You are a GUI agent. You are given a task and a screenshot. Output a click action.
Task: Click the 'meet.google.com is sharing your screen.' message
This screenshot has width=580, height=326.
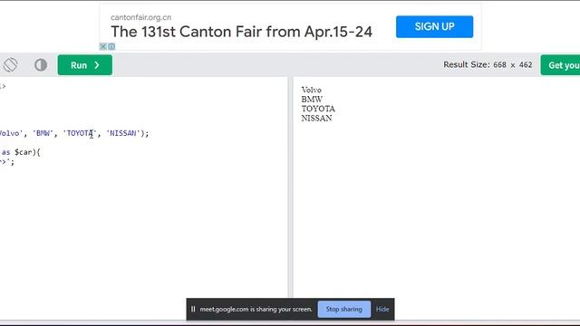coord(256,309)
